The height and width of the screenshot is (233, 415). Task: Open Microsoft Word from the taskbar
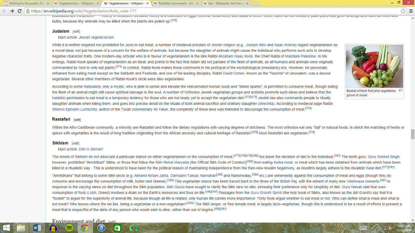[37, 228]
